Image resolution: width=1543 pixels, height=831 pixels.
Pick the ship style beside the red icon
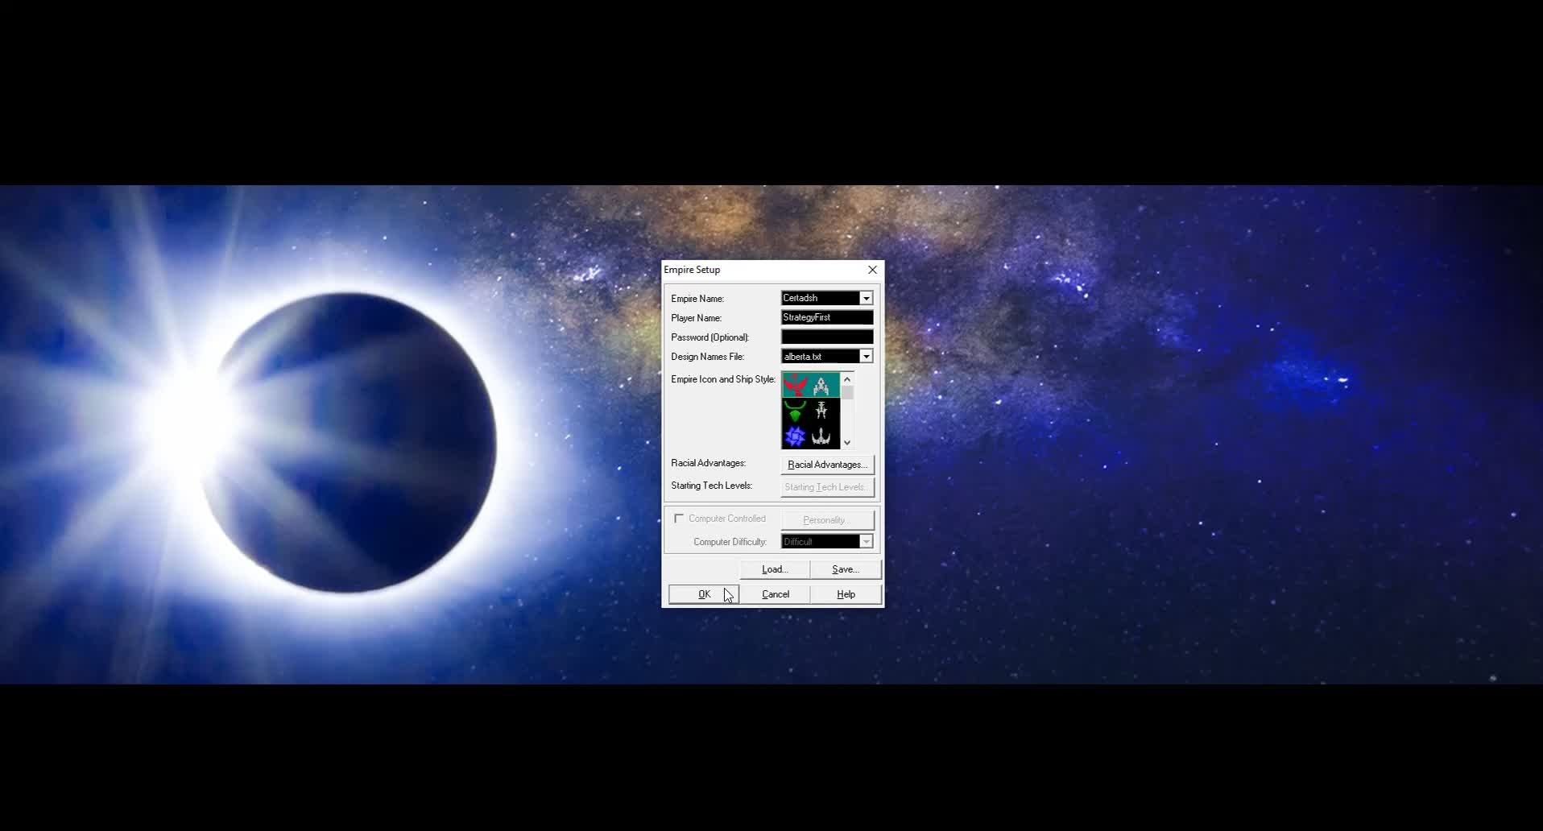[821, 386]
